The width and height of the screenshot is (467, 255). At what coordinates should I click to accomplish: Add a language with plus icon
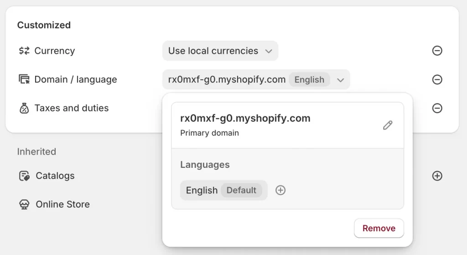280,190
